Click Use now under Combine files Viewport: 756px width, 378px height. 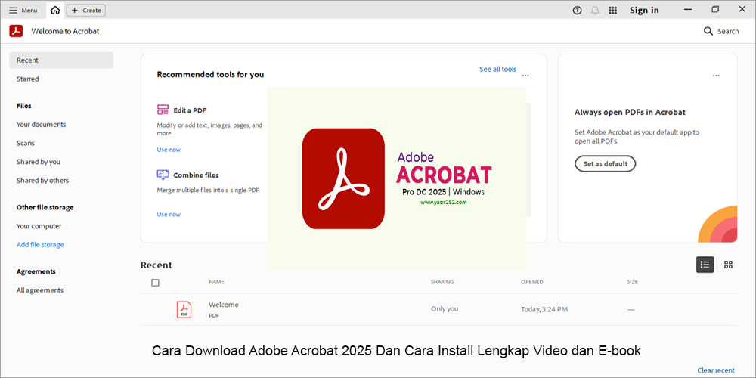click(169, 214)
